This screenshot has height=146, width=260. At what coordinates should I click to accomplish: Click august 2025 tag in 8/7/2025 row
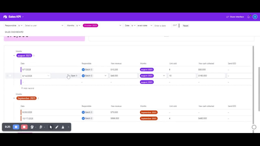(x=147, y=69)
